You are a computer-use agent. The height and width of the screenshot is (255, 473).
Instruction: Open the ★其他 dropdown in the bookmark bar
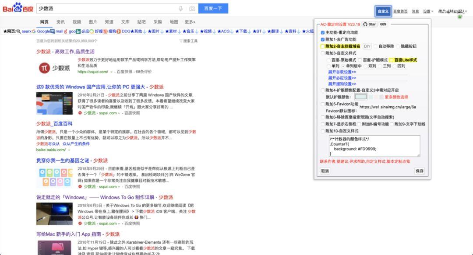138,31
